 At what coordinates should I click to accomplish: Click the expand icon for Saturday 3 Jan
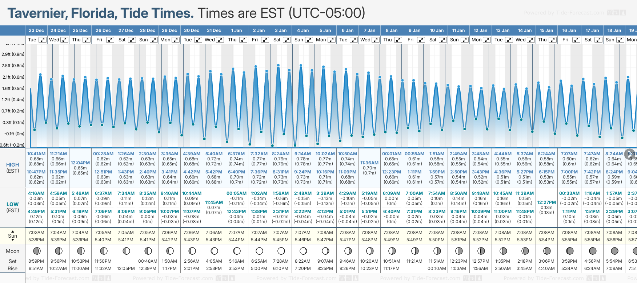[x=287, y=40]
